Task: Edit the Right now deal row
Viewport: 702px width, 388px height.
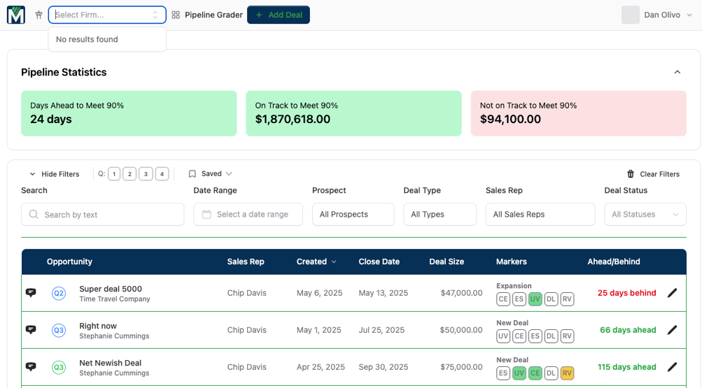Action: 672,330
